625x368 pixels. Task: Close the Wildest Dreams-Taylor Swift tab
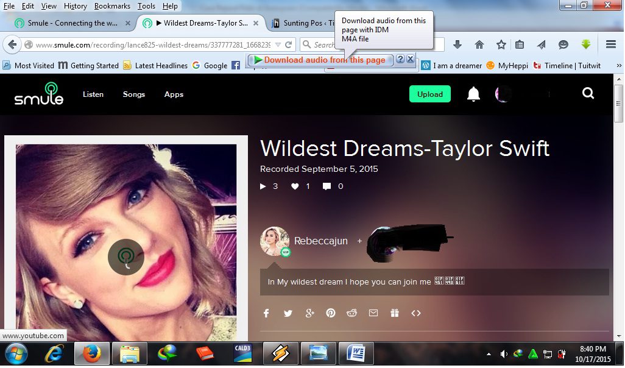(256, 23)
